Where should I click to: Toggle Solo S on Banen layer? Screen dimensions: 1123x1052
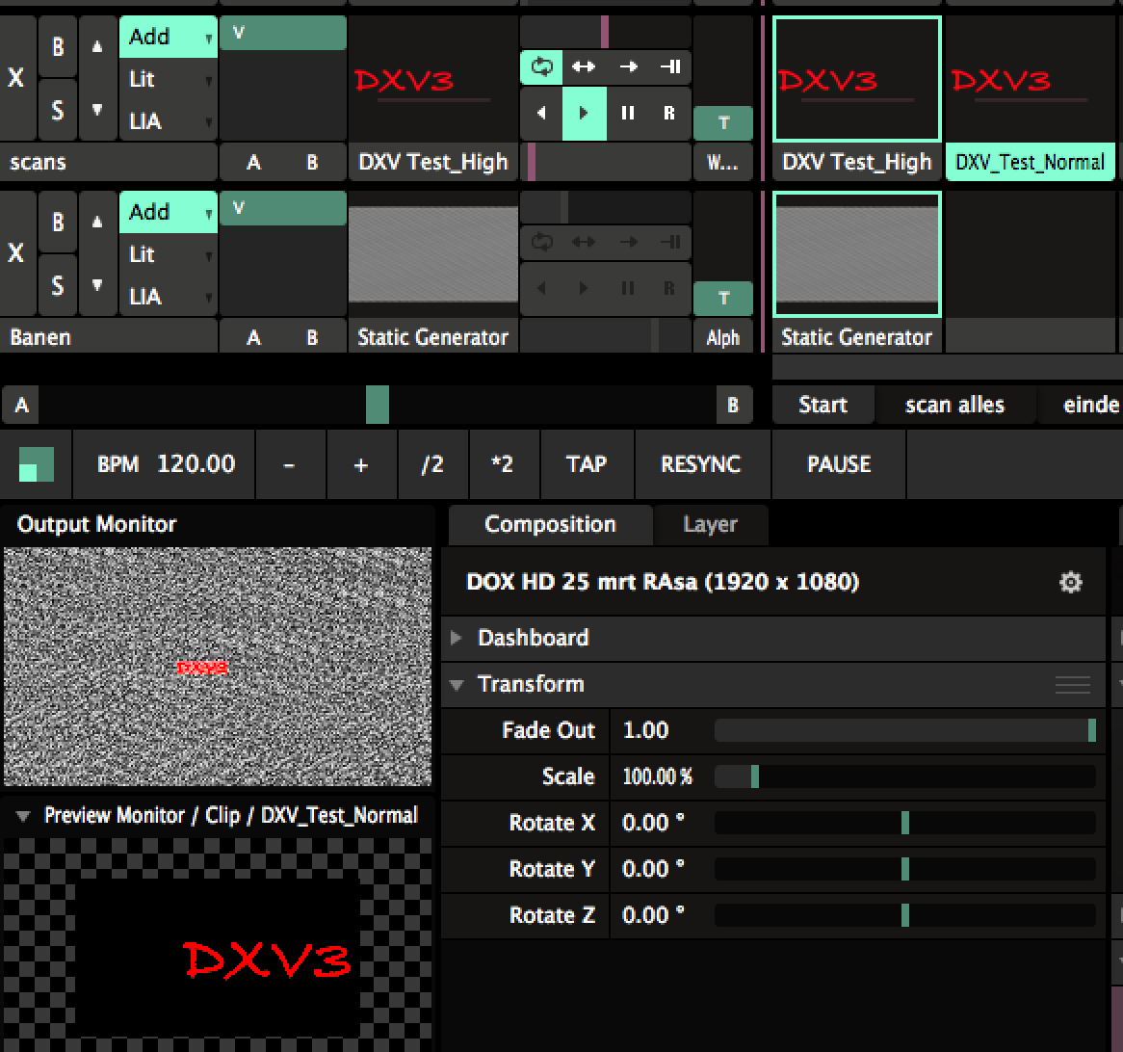tap(58, 286)
